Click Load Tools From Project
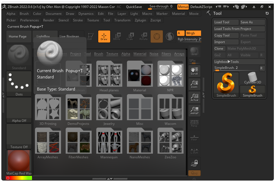 [239, 29]
